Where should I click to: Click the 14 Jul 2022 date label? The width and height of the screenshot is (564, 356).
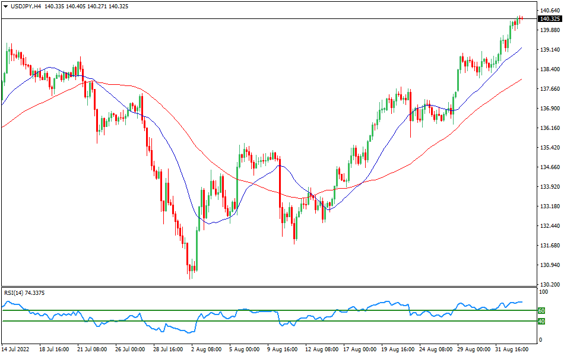[17, 349]
